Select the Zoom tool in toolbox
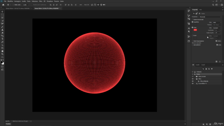224x126 pixels. 2,54
